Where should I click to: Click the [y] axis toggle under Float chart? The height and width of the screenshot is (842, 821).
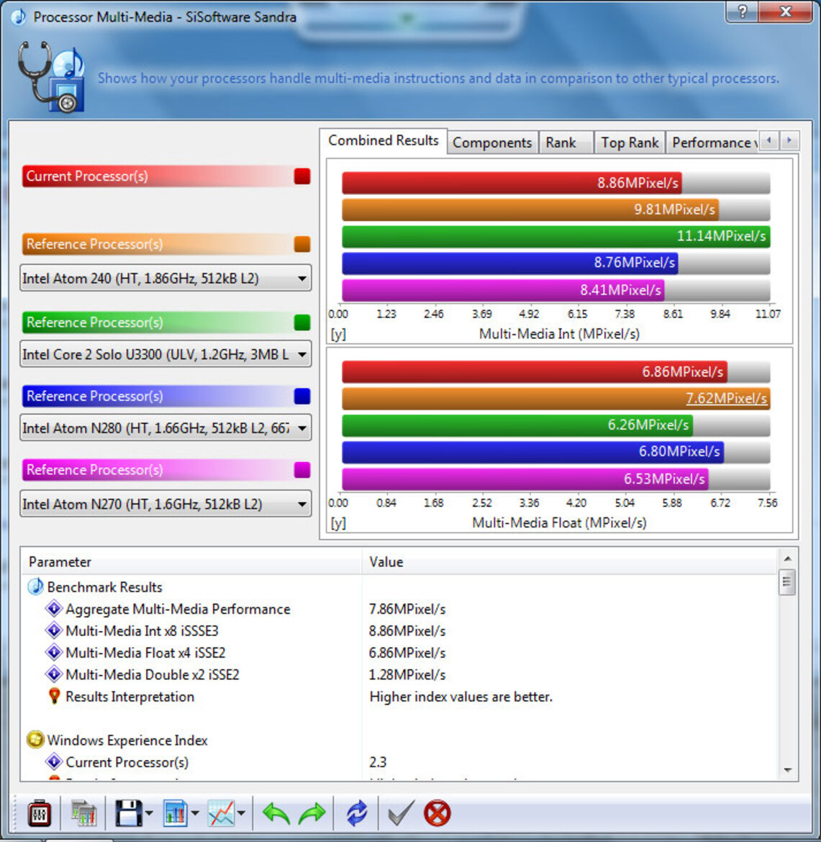pyautogui.click(x=338, y=523)
